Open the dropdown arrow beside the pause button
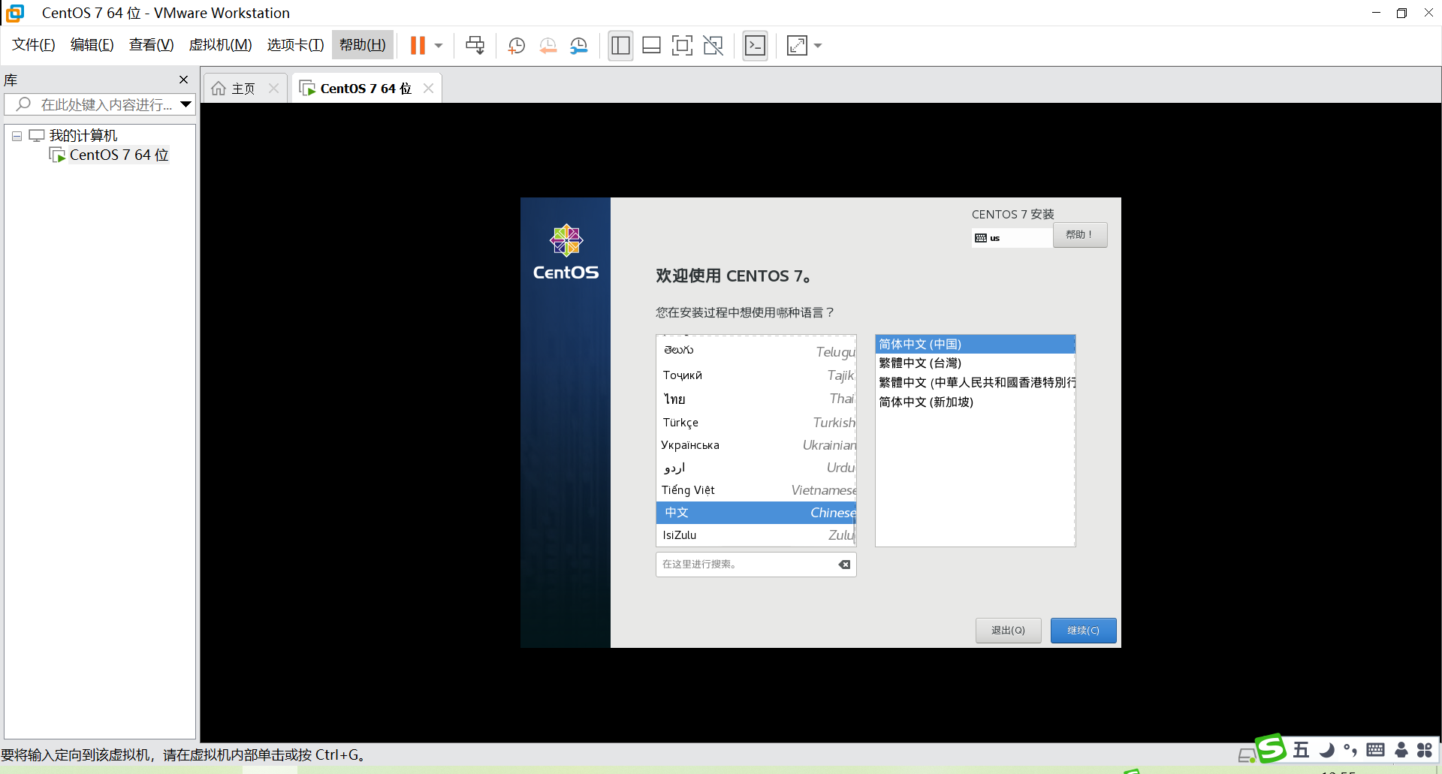This screenshot has height=774, width=1442. (x=439, y=46)
